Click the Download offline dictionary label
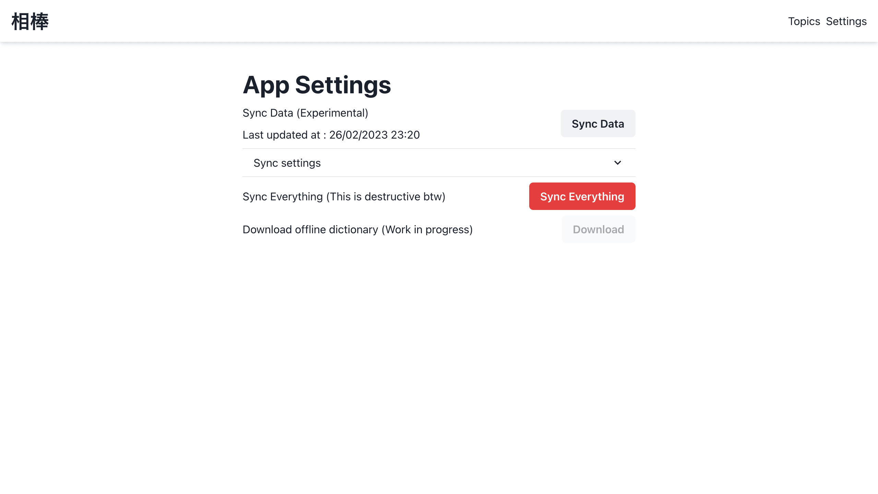The image size is (878, 494). point(357,230)
